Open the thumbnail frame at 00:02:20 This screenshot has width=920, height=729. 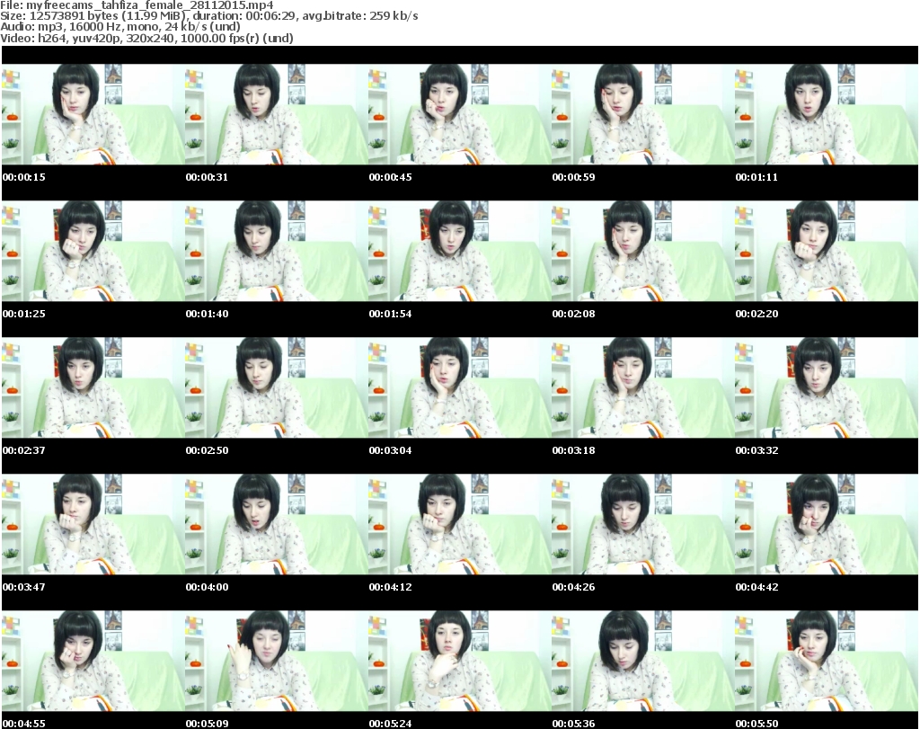(x=827, y=251)
